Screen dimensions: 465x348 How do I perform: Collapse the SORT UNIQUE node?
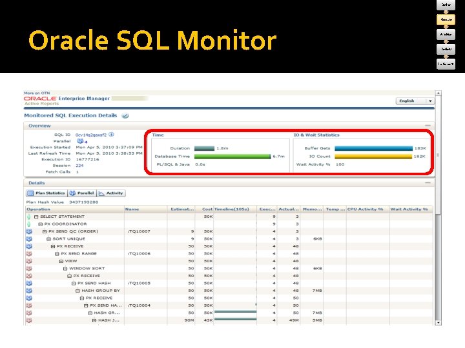point(48,239)
